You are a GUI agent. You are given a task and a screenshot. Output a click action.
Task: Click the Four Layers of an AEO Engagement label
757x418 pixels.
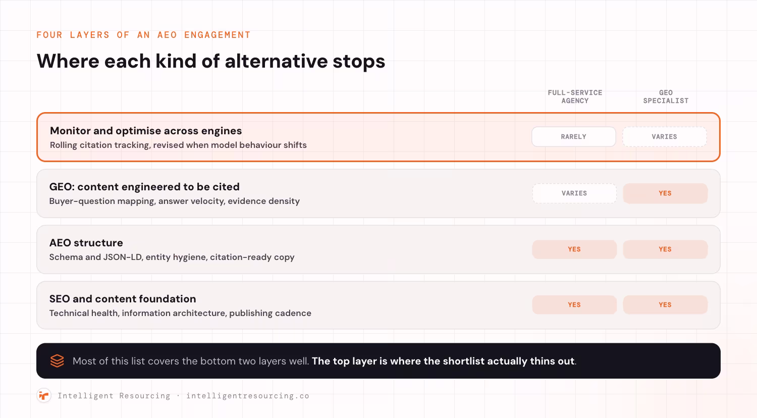click(143, 35)
